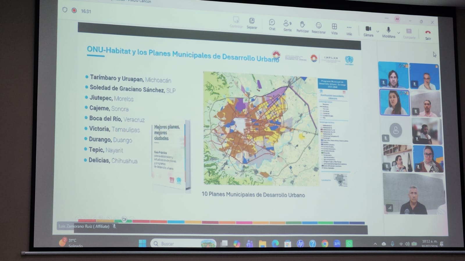This screenshot has width=465, height=261.
Task: Open the Más options menu
Action: (x=349, y=30)
